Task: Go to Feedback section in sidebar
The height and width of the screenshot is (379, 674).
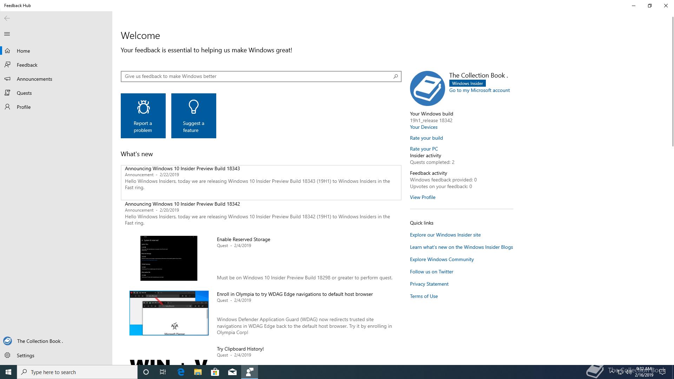Action: pyautogui.click(x=27, y=65)
